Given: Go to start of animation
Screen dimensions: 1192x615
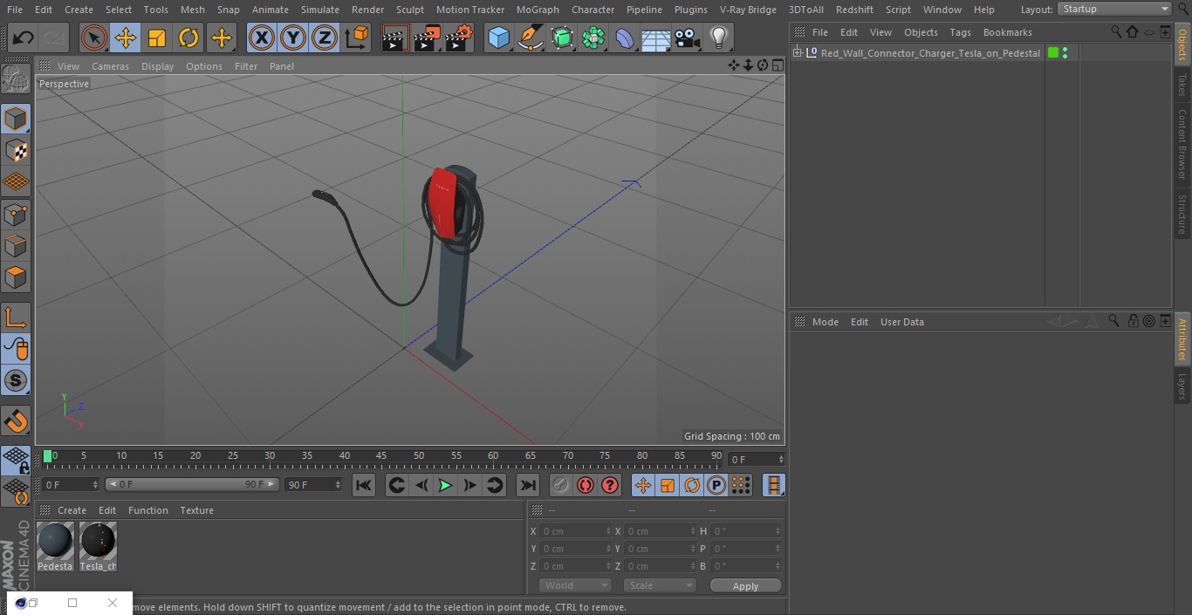Looking at the screenshot, I should (x=364, y=485).
